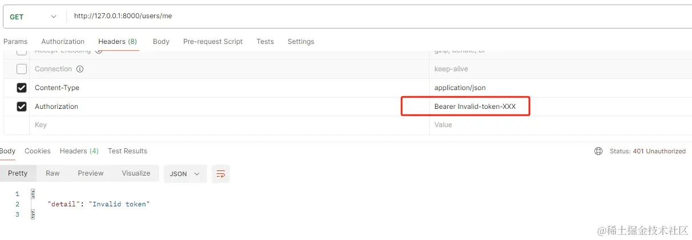The height and width of the screenshot is (240, 692).
Task: Go to Pre-request Script tab
Action: point(213,42)
